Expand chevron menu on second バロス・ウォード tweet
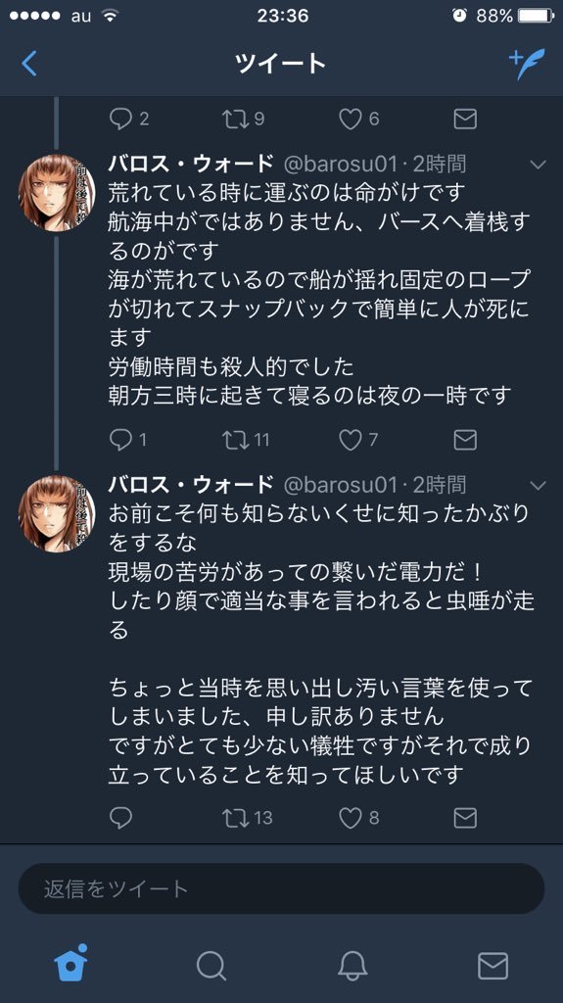 (x=539, y=486)
